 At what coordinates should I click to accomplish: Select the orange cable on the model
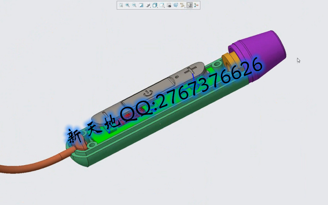(35, 164)
